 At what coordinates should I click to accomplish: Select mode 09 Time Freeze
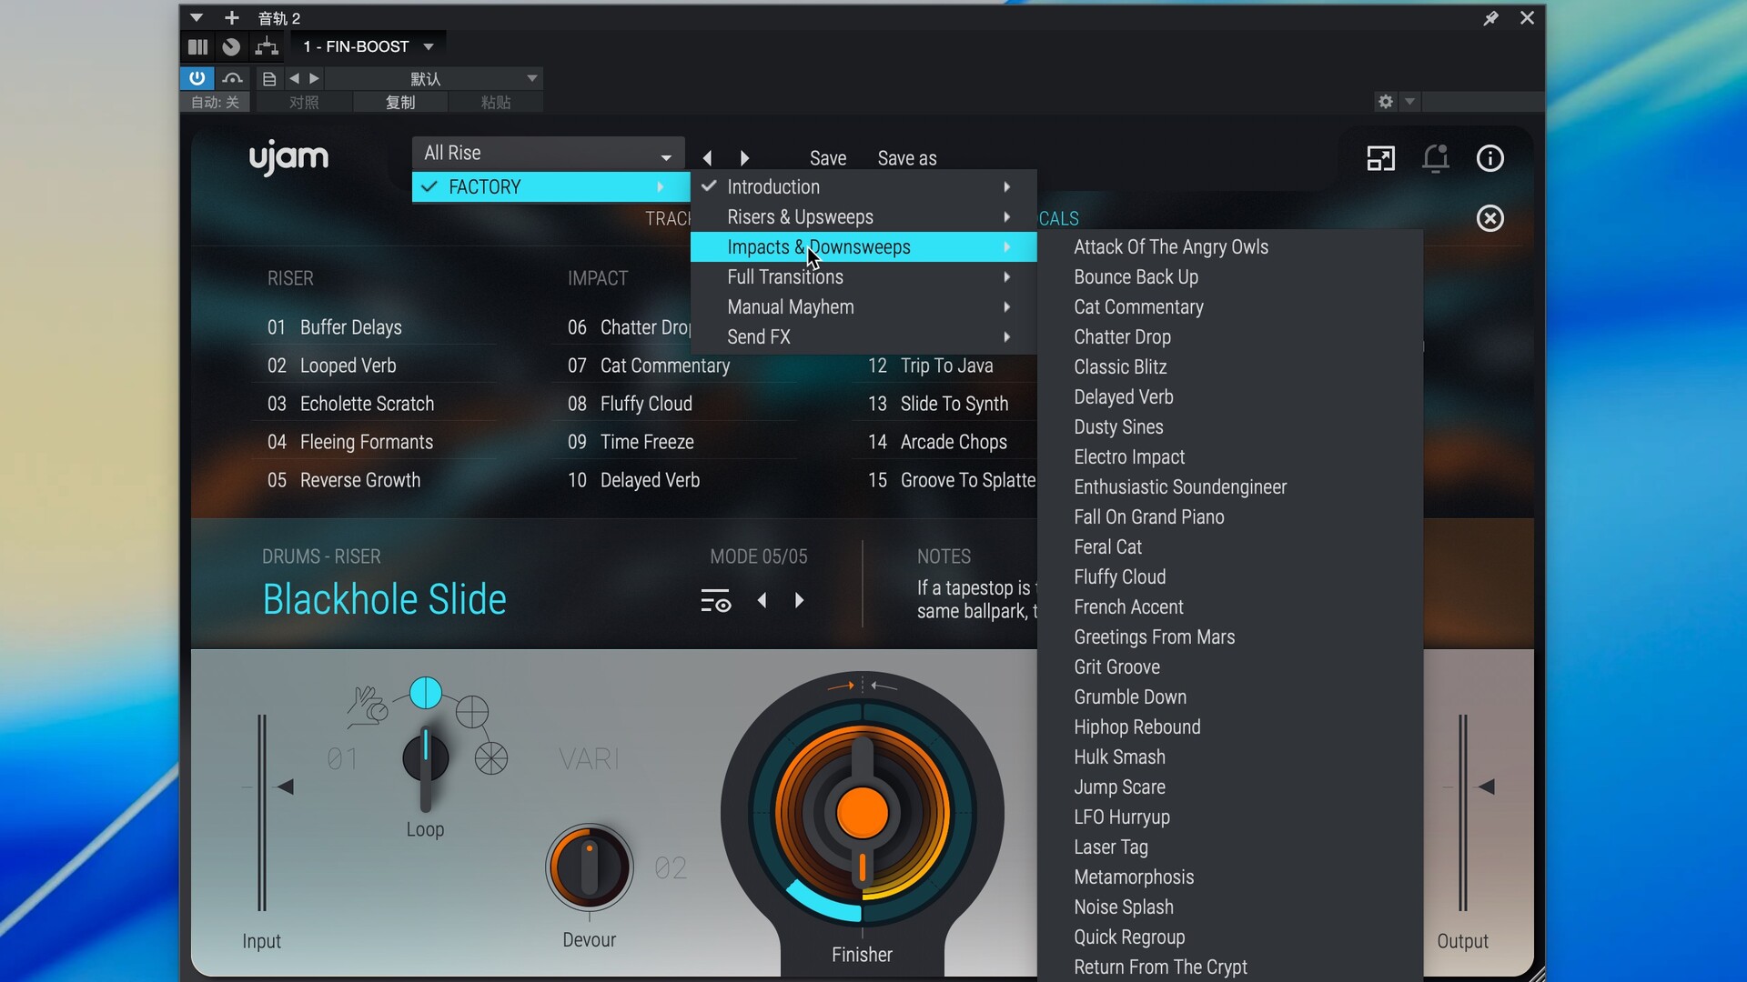point(675,442)
